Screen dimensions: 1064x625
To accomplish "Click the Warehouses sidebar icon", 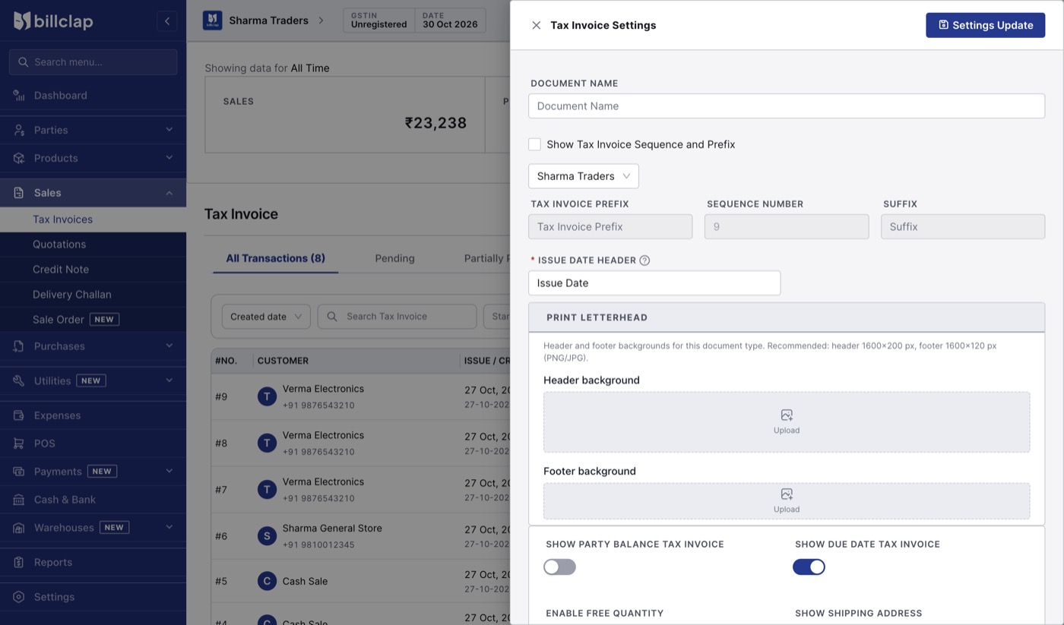I will (x=19, y=527).
